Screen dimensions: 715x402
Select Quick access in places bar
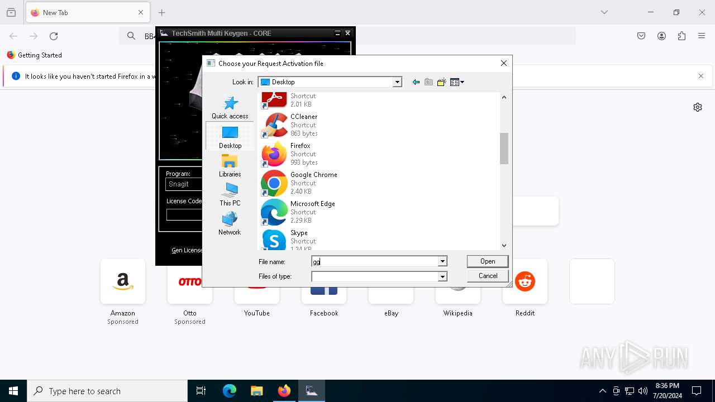point(230,107)
